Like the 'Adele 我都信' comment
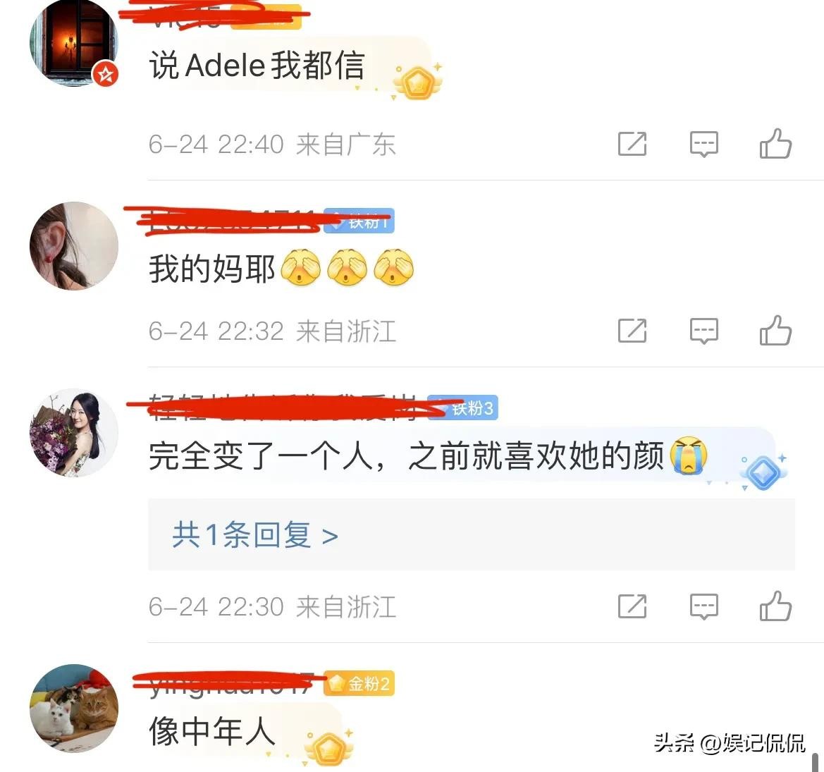This screenshot has width=824, height=772. [x=775, y=144]
